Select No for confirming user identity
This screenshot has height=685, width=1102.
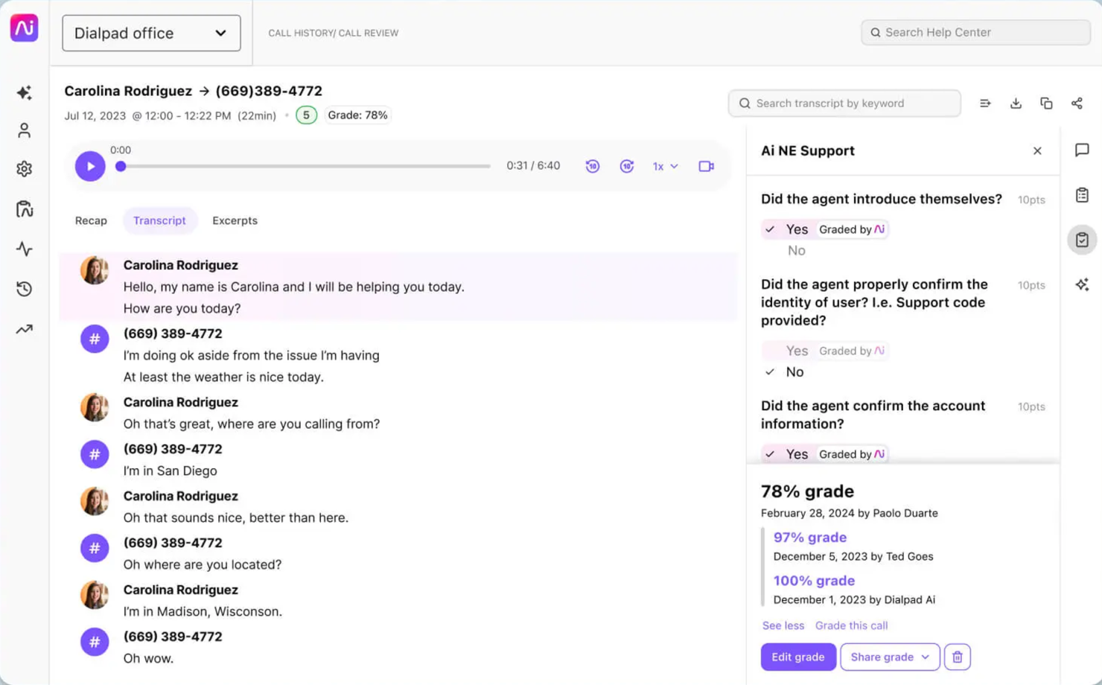pos(794,372)
